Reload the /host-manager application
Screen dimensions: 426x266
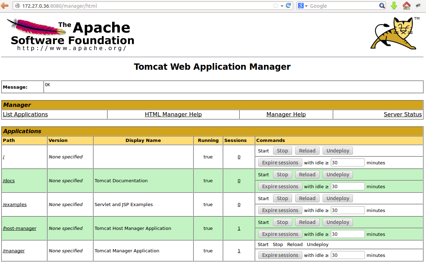[x=307, y=222]
